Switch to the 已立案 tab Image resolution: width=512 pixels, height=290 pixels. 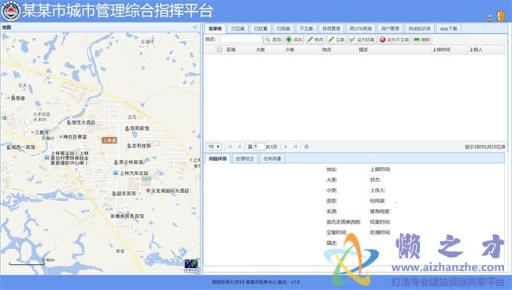(238, 28)
